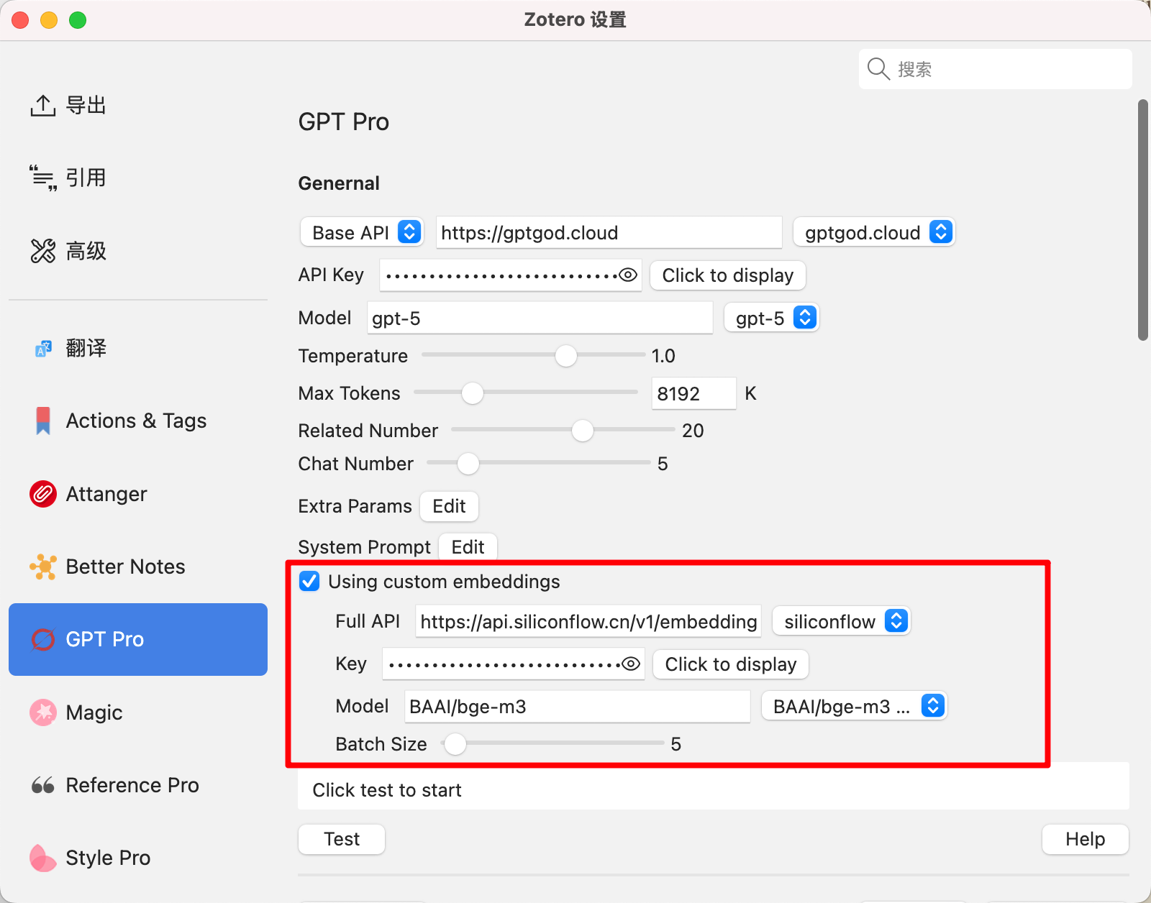Click the settings pane vertical scrollbar
The width and height of the screenshot is (1151, 903).
point(1143,220)
